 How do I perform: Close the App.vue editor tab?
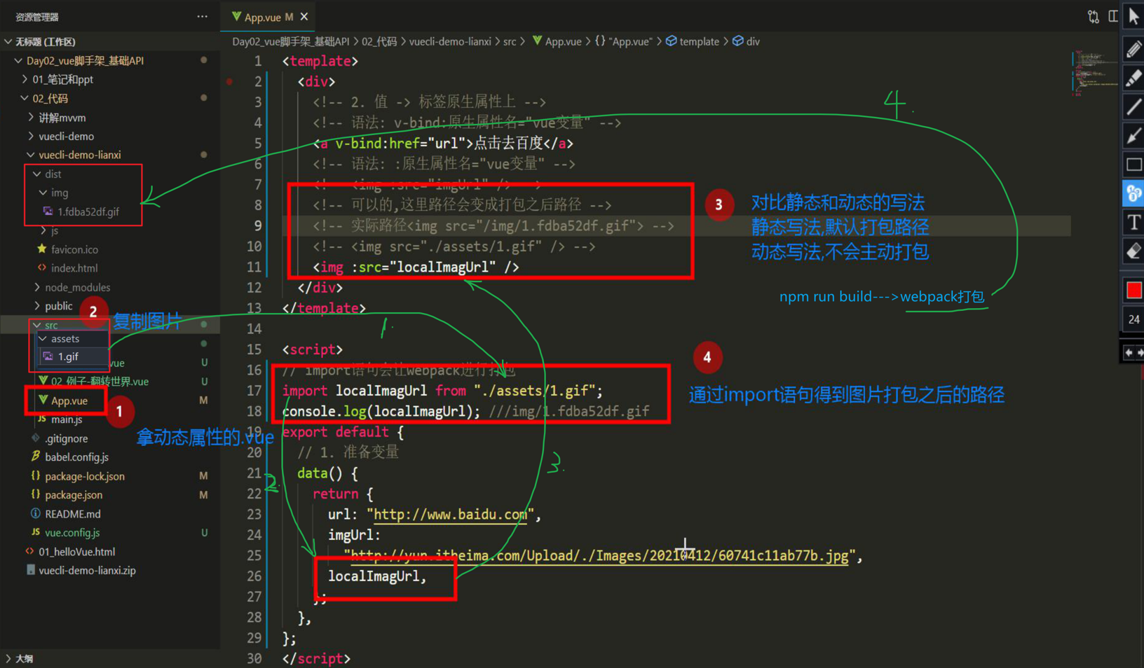304,17
